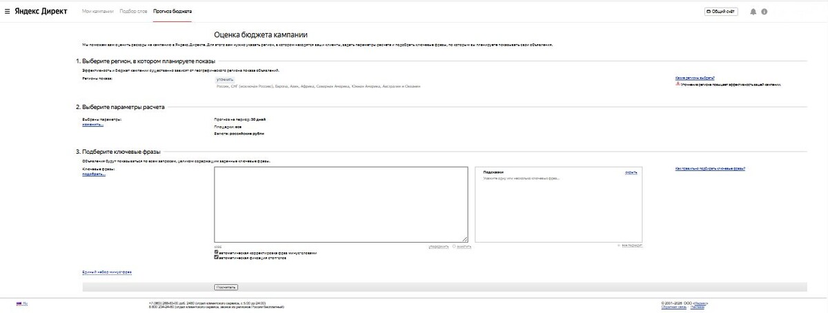
Task: Toggle автоматическая фиксация стоп-слов checkbox
Action: click(x=217, y=257)
